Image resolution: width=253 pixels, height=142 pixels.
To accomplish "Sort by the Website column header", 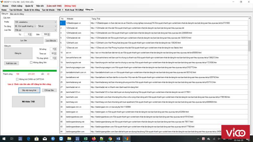I will point(78,19).
